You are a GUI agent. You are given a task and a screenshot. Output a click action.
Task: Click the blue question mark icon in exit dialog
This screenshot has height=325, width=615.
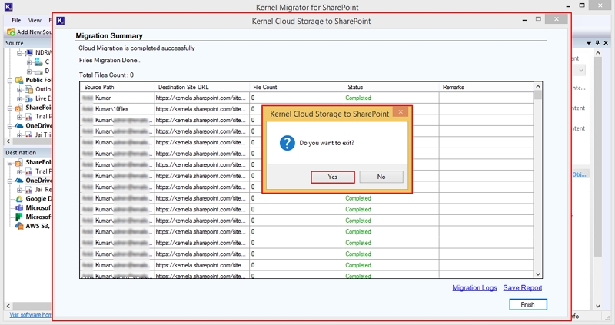click(x=287, y=143)
